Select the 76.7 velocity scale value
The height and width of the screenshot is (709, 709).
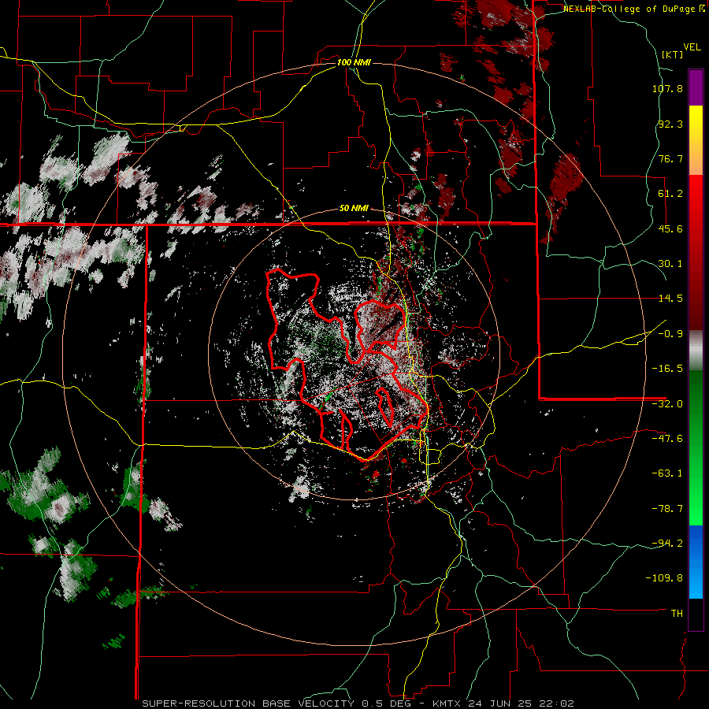pos(670,158)
